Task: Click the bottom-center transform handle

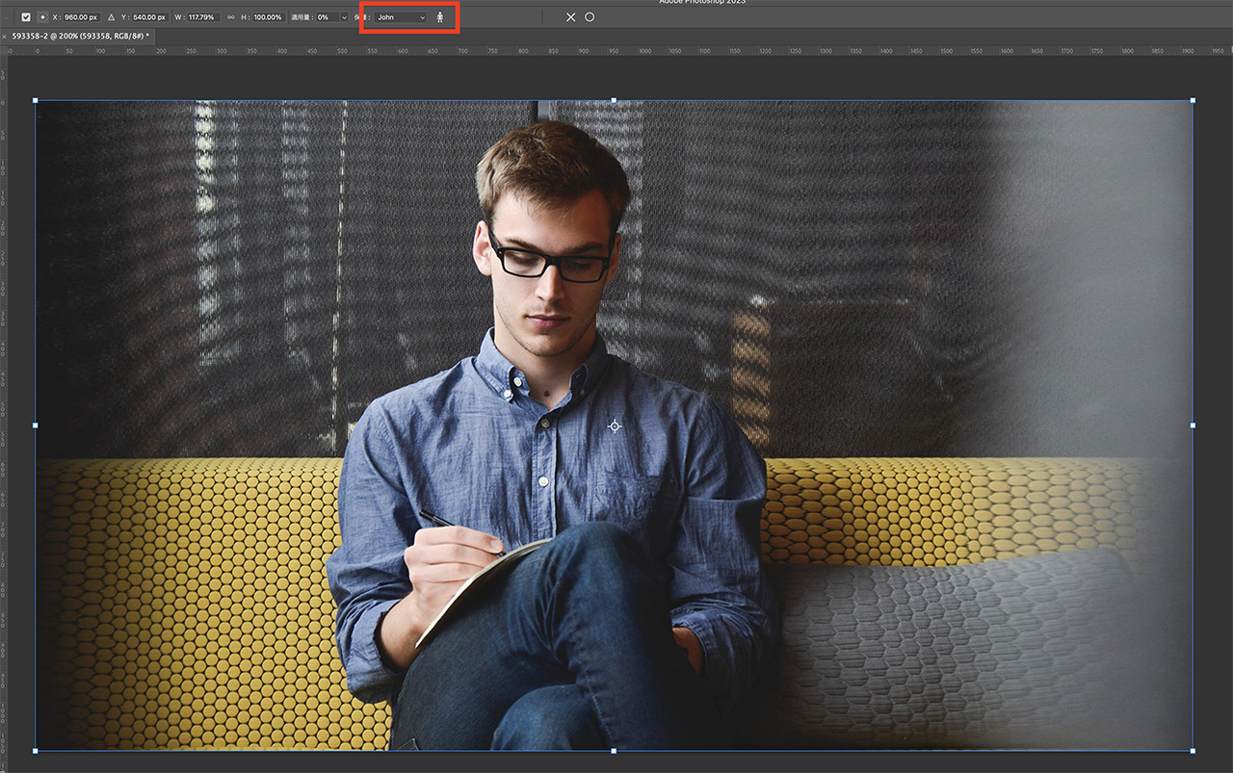Action: [615, 750]
